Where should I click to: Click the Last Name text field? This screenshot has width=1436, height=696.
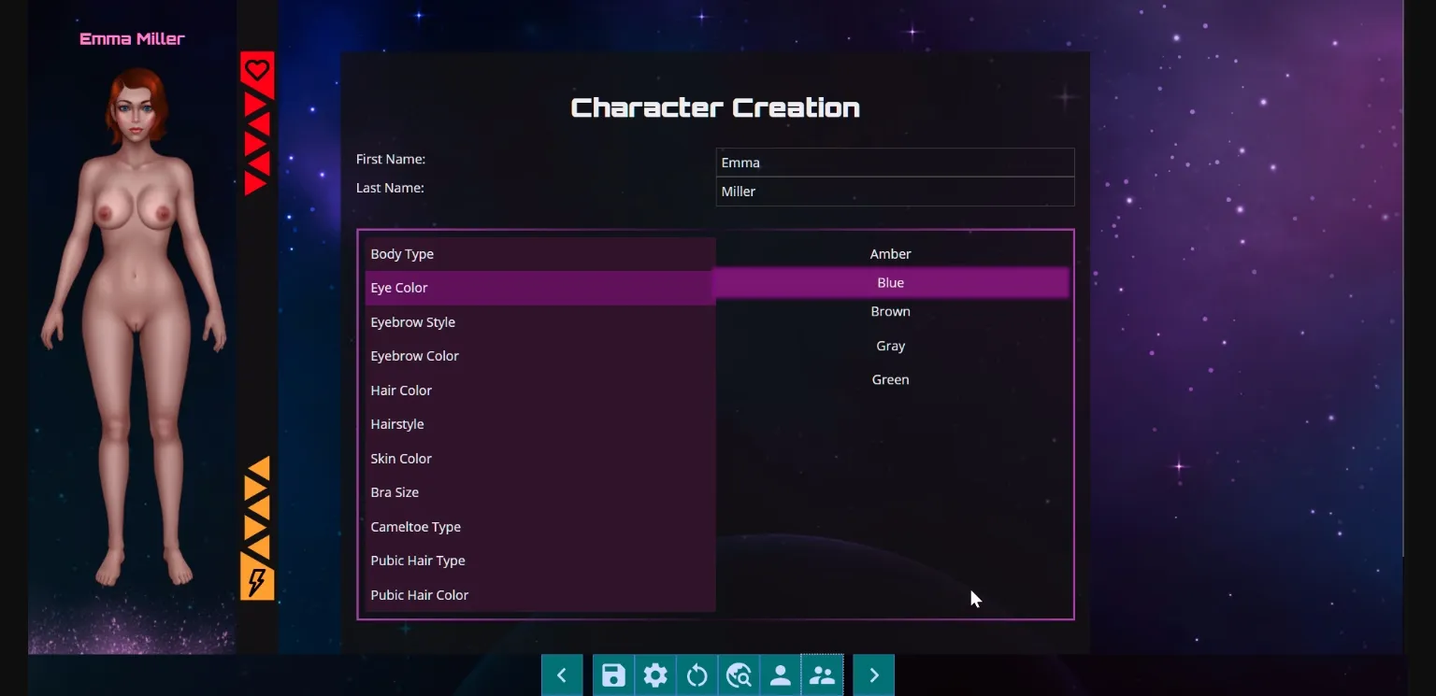pos(895,192)
